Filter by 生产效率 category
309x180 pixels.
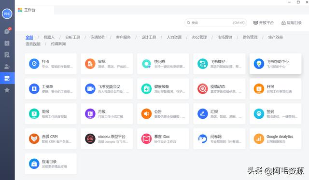pos(276,37)
